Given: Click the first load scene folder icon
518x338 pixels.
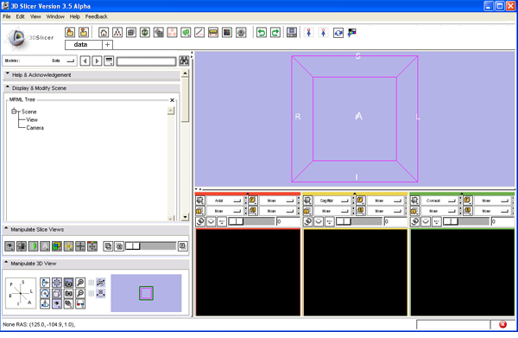Looking at the screenshot, I should pyautogui.click(x=70, y=32).
